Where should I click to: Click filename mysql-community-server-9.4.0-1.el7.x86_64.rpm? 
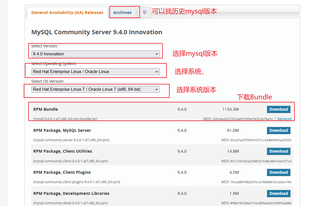pos(71,140)
